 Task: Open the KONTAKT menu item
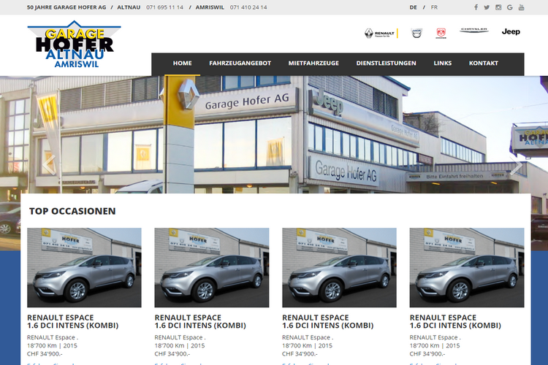pyautogui.click(x=484, y=64)
